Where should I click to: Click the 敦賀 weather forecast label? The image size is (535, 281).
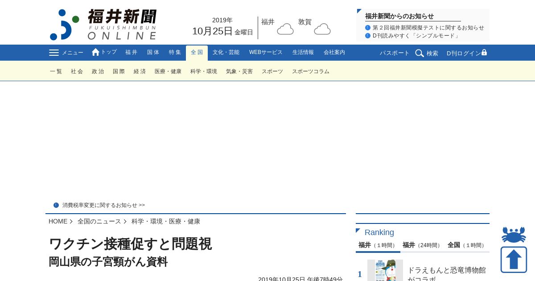305,22
